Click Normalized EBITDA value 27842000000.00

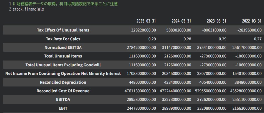click(141, 48)
